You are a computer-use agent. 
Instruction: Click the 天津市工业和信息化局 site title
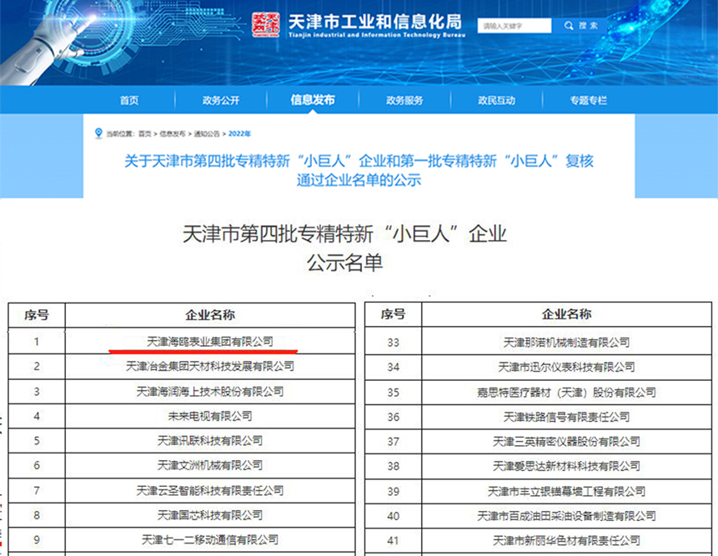pyautogui.click(x=375, y=22)
